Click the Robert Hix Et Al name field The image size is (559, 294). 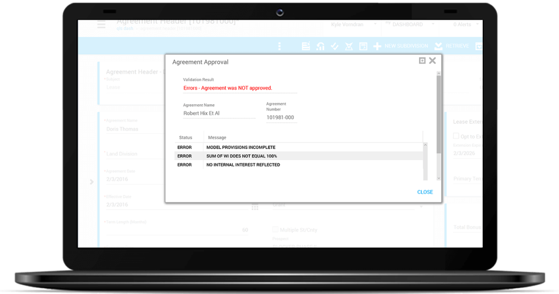pyautogui.click(x=219, y=114)
